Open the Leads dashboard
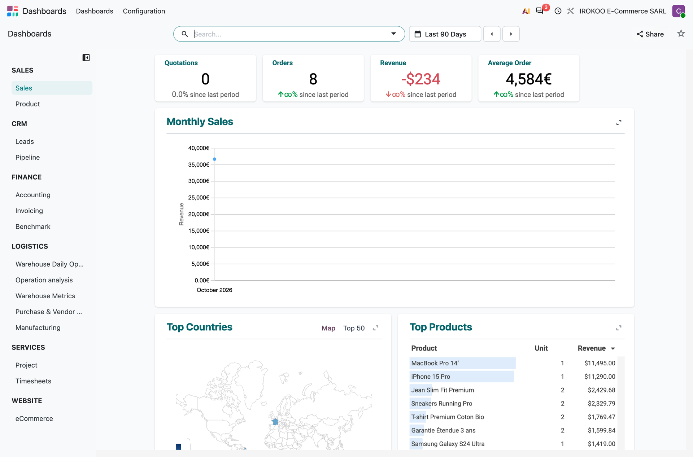The image size is (693, 457). tap(52, 141)
